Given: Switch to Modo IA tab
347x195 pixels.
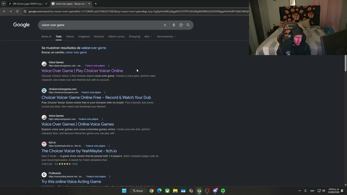Looking at the screenshot, I should pyautogui.click(x=46, y=37).
